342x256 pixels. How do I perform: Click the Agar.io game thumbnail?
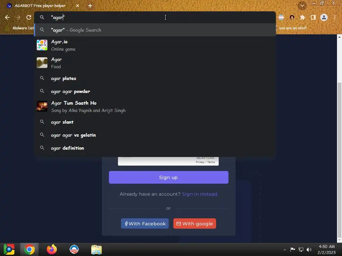pos(42,45)
